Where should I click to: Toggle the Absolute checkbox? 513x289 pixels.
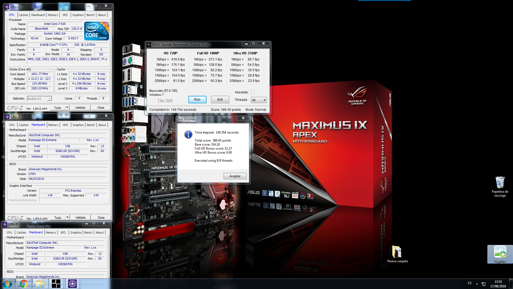[252, 92]
